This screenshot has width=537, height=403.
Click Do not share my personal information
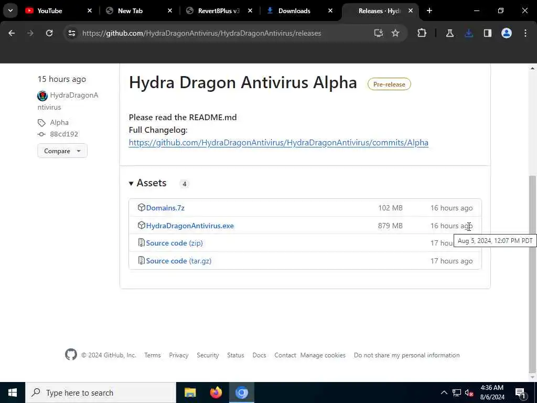[407, 355]
